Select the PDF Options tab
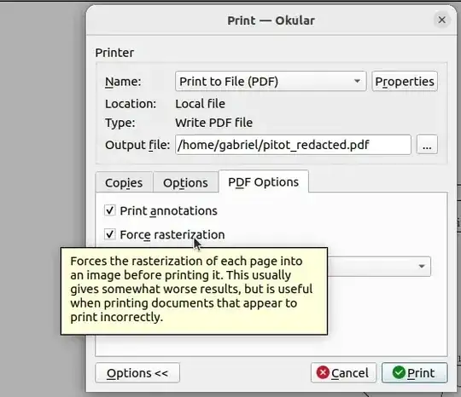The height and width of the screenshot is (397, 461). [x=264, y=182]
